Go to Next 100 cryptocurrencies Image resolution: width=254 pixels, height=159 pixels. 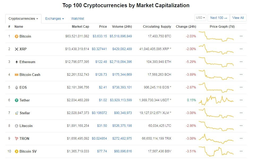click(219, 18)
